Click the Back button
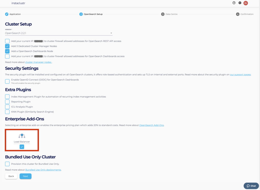Image resolution: width=260 pixels, height=190 pixels. coord(11,176)
